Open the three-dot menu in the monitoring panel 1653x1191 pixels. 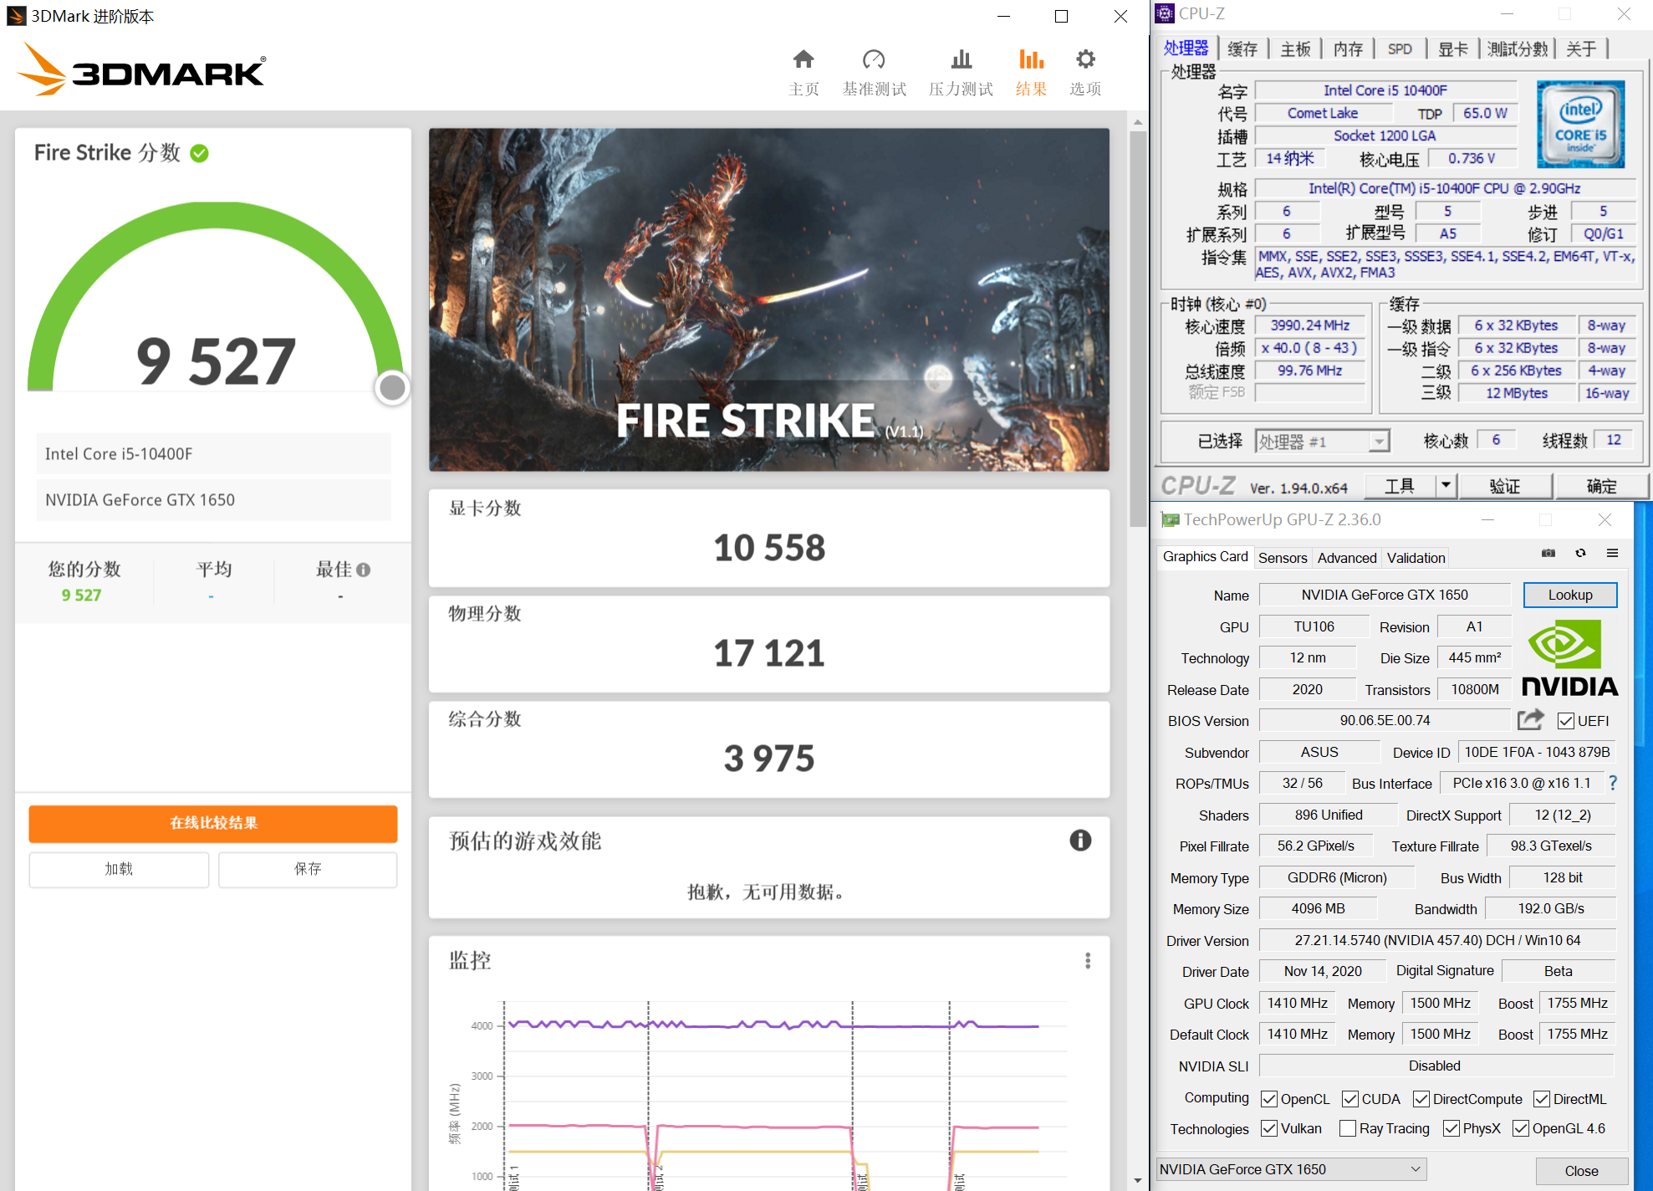pyautogui.click(x=1088, y=960)
